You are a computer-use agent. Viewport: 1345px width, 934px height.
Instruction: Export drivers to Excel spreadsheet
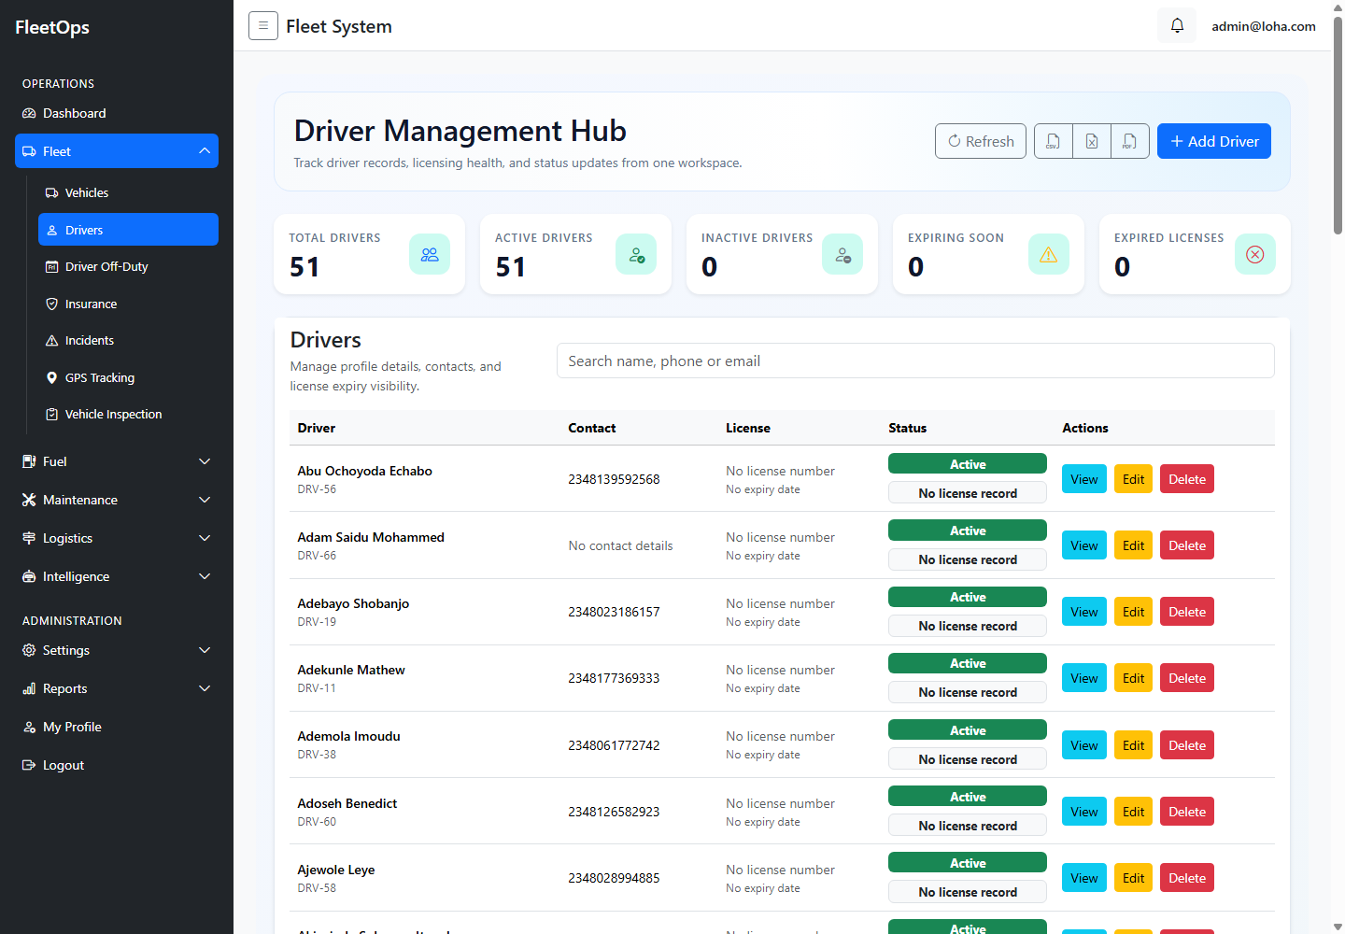(1092, 141)
